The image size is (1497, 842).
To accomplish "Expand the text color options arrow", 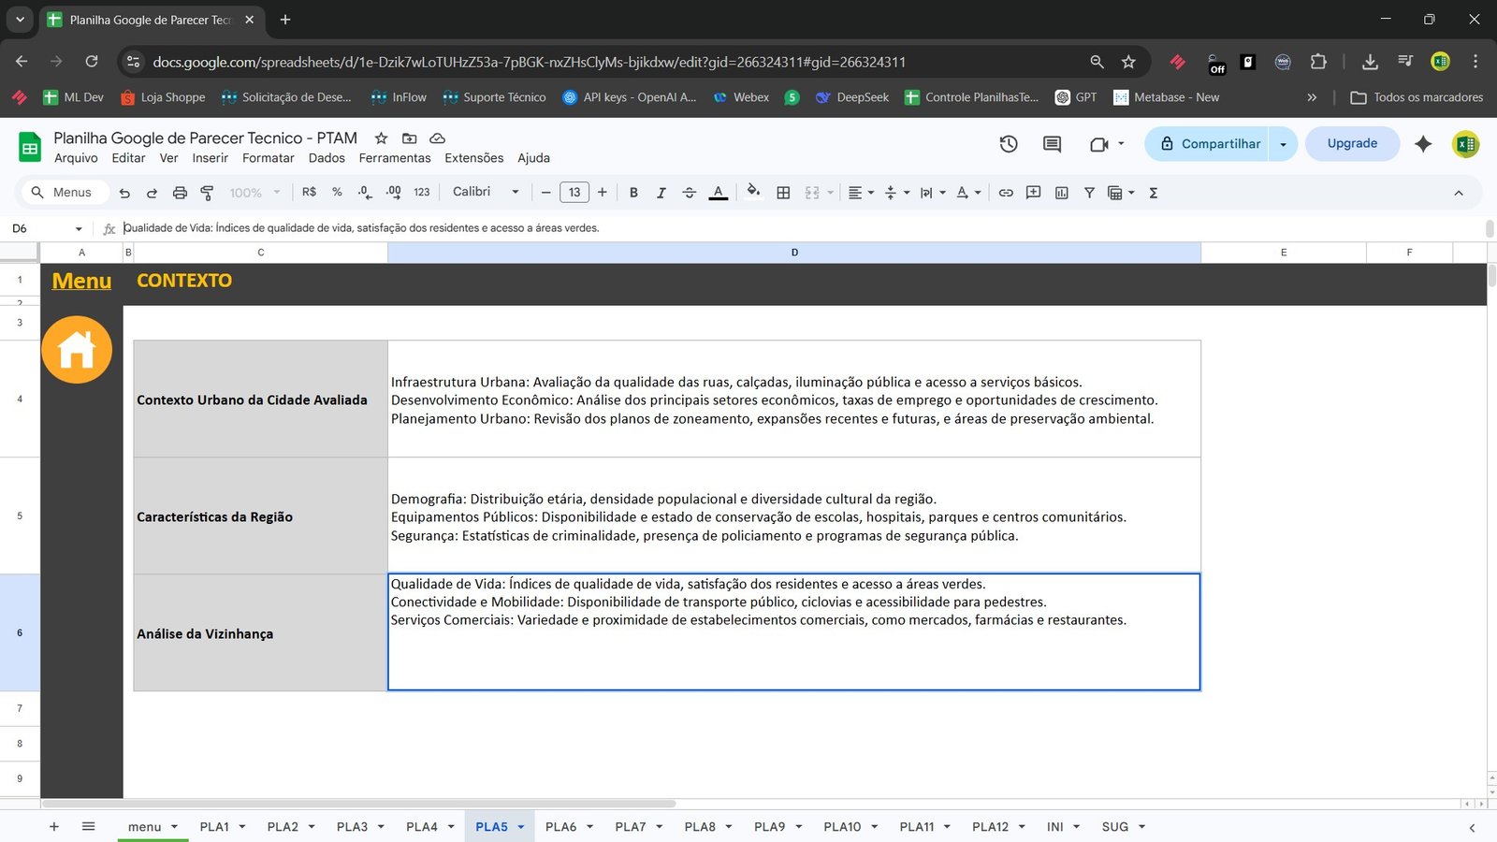I will click(x=979, y=193).
